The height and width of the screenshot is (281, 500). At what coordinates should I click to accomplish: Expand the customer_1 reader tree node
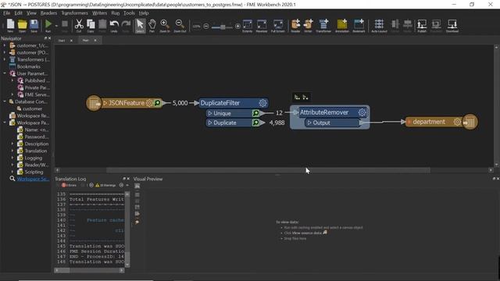[x=5, y=45]
